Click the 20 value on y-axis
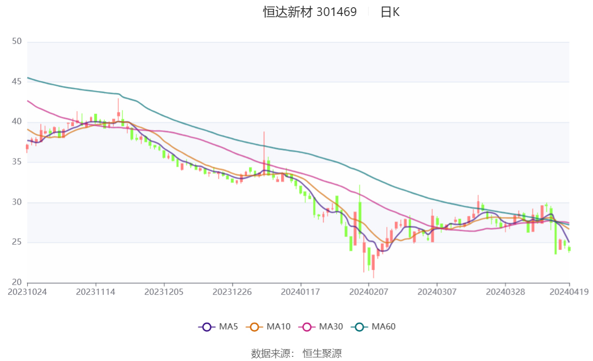The image size is (593, 361). 17,282
